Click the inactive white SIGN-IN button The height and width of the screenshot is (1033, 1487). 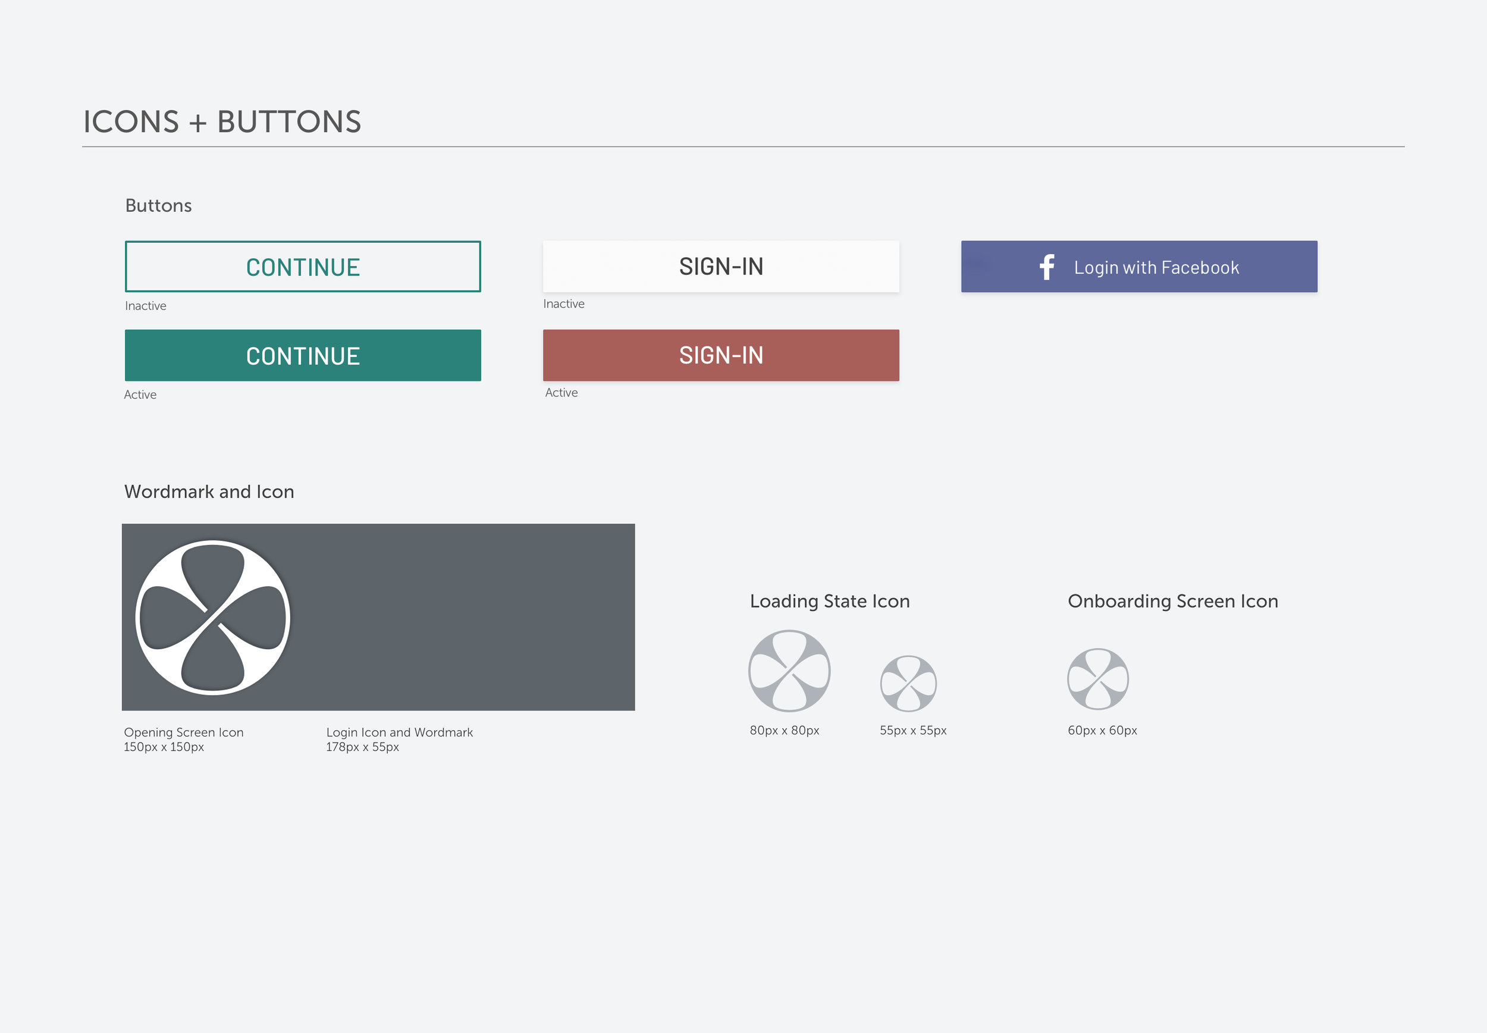tap(721, 267)
